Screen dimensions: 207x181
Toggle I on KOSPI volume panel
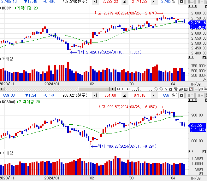pyautogui.click(x=192, y=57)
